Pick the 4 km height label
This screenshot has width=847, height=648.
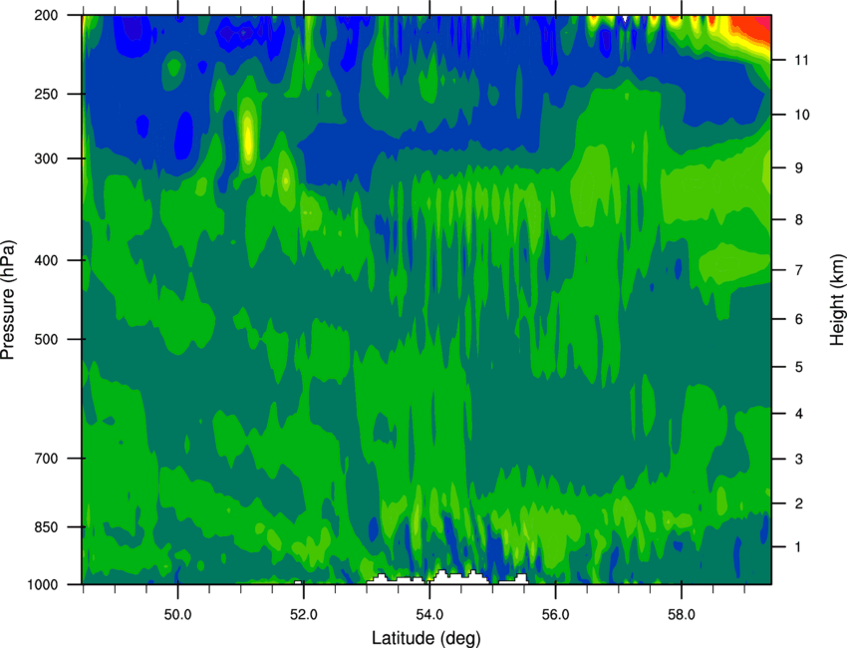799,414
